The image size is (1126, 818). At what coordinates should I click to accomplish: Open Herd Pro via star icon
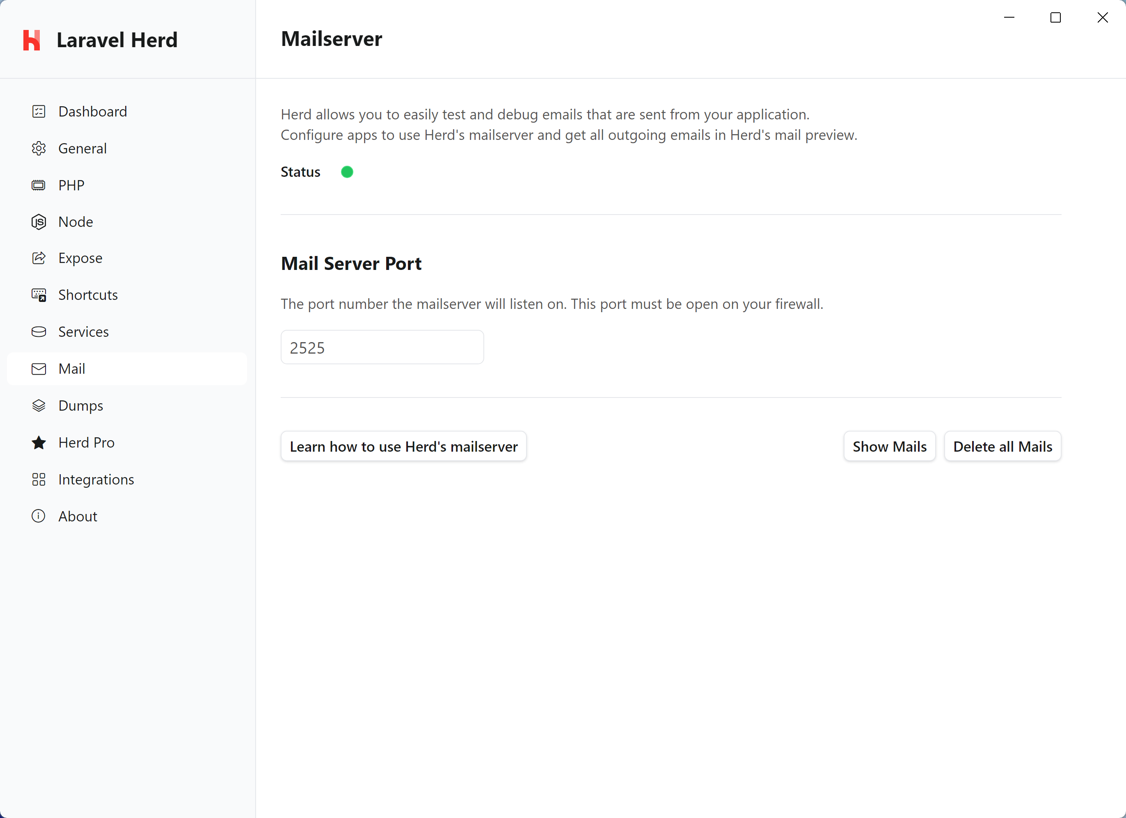tap(38, 442)
